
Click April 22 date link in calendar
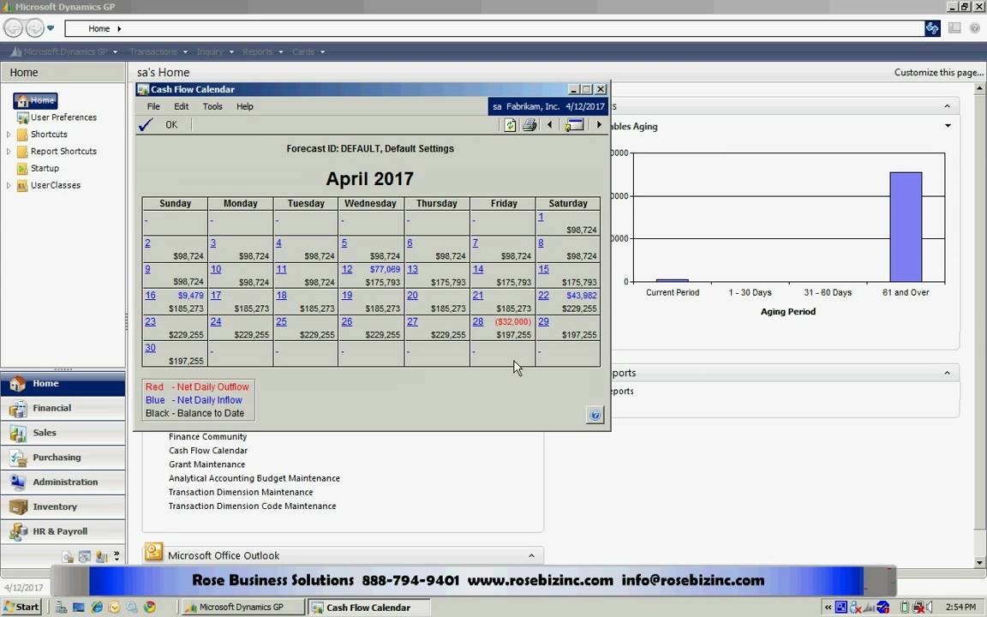click(x=543, y=295)
